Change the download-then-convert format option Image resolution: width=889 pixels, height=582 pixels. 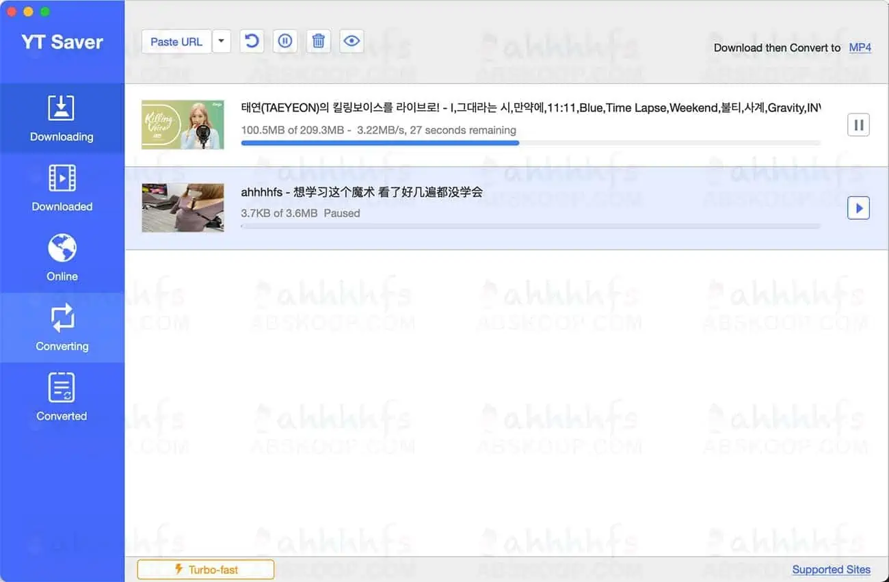click(861, 48)
